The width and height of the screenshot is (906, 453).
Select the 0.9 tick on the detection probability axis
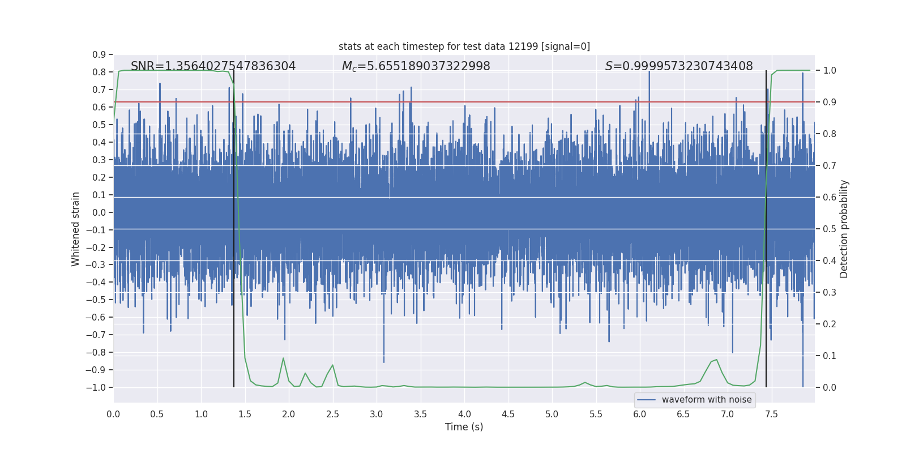coord(830,102)
